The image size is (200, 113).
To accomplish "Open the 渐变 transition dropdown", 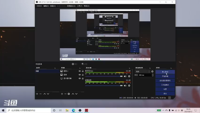I will point(143,72).
